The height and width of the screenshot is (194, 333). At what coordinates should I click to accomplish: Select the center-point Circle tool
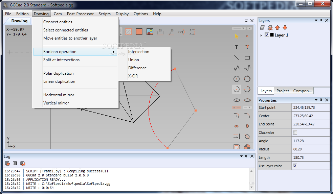point(237,79)
